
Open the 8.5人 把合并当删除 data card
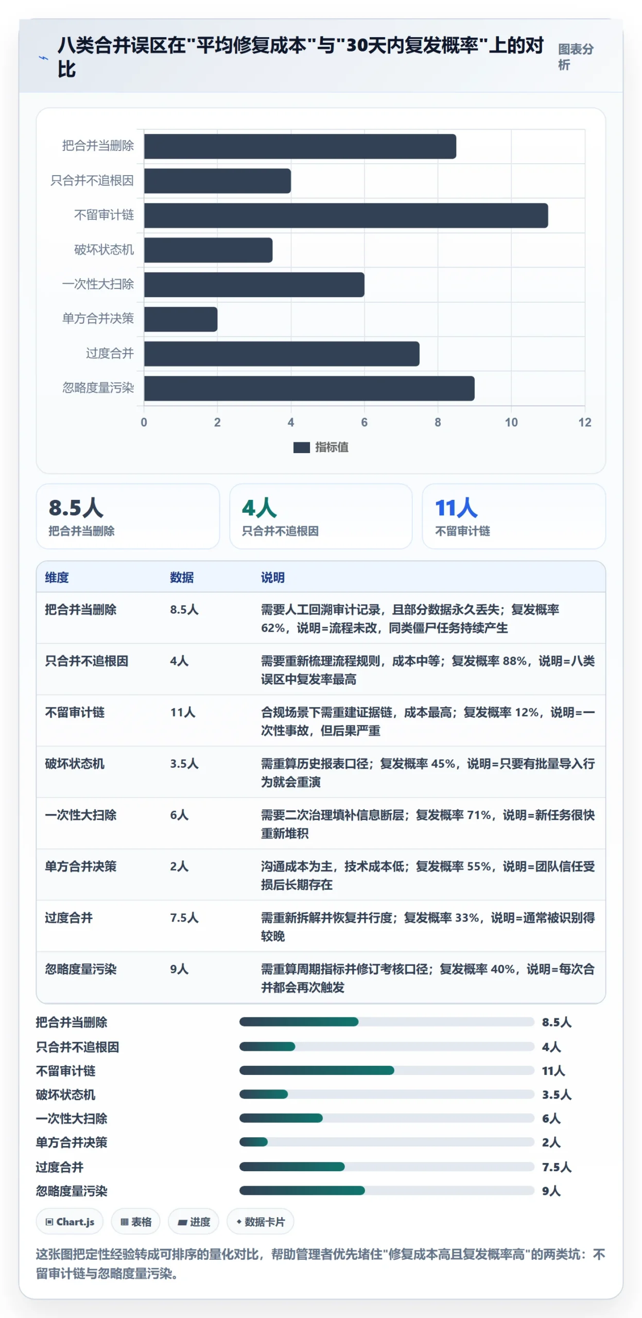[x=128, y=516]
